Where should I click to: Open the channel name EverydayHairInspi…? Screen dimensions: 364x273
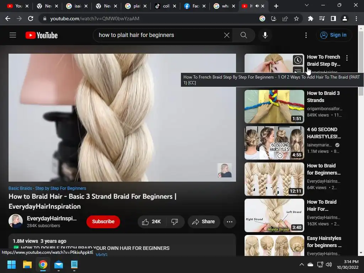pos(52,219)
